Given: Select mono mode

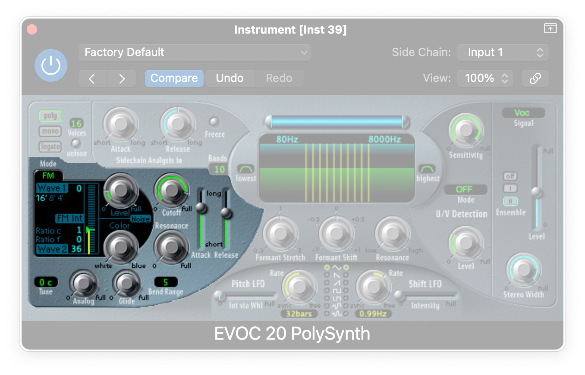Looking at the screenshot, I should [50, 131].
